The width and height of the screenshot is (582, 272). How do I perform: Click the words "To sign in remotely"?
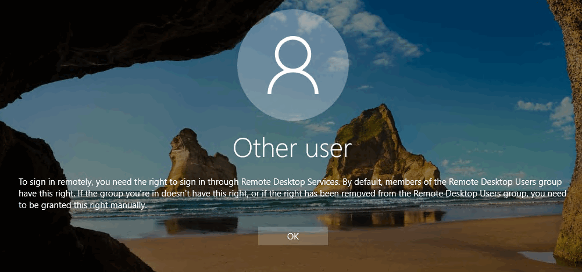pyautogui.click(x=51, y=181)
